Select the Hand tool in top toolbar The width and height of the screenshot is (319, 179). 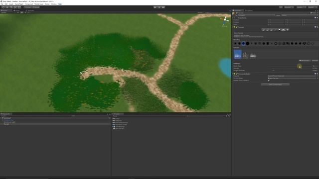[3, 7]
